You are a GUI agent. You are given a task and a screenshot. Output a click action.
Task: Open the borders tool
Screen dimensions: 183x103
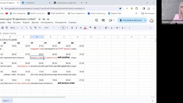(95, 28)
